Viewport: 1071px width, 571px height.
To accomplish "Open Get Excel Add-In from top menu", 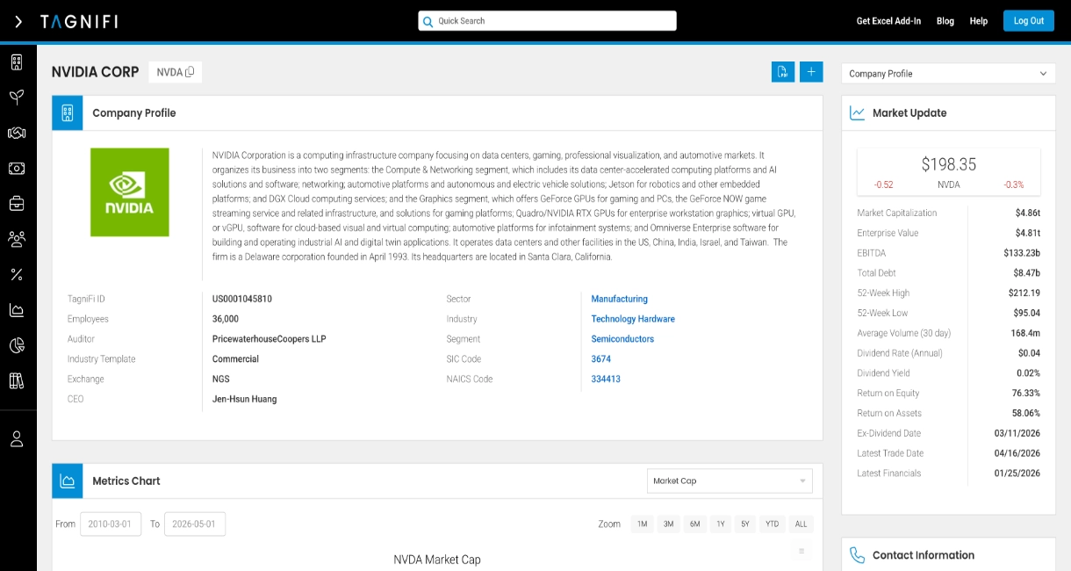I will 888,21.
